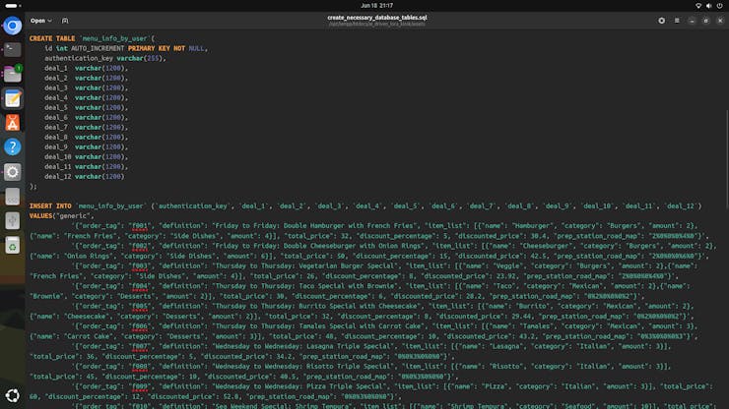Image resolution: width=729 pixels, height=409 pixels.
Task: Click the text Lasagna Triple Special
Action: coord(349,346)
